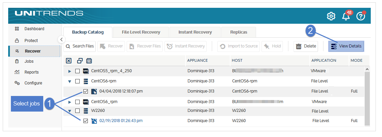
Task: Sort by the HOST column header
Action: click(237, 61)
